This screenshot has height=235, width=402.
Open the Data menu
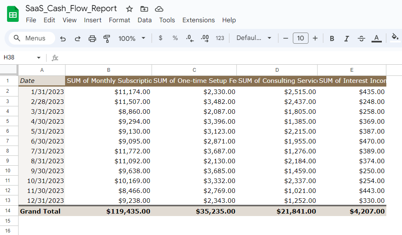[145, 20]
